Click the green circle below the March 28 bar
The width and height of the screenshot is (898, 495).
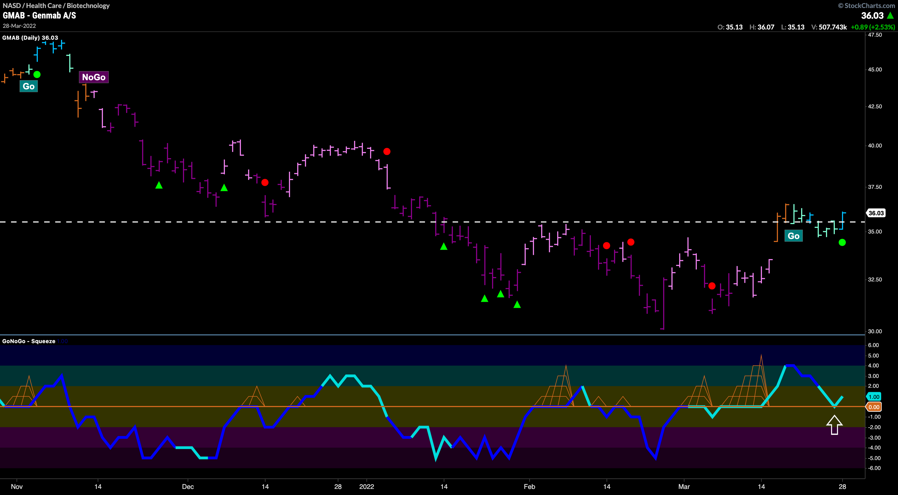coord(842,242)
